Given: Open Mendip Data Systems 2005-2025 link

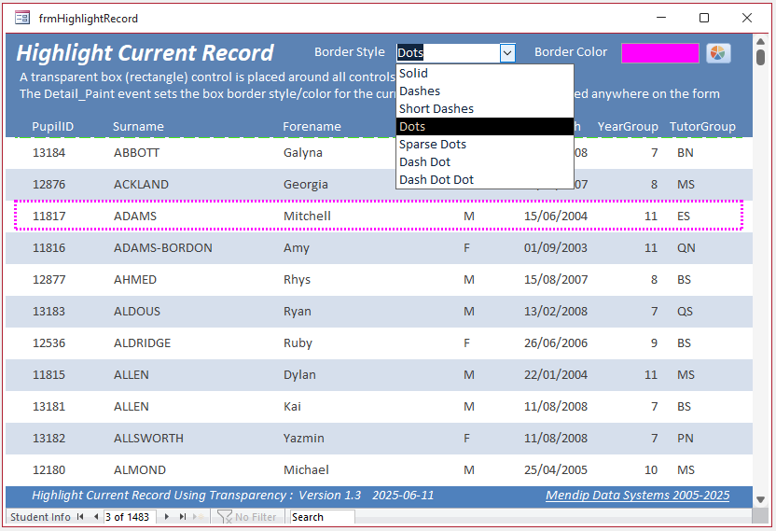Looking at the screenshot, I should point(637,496).
